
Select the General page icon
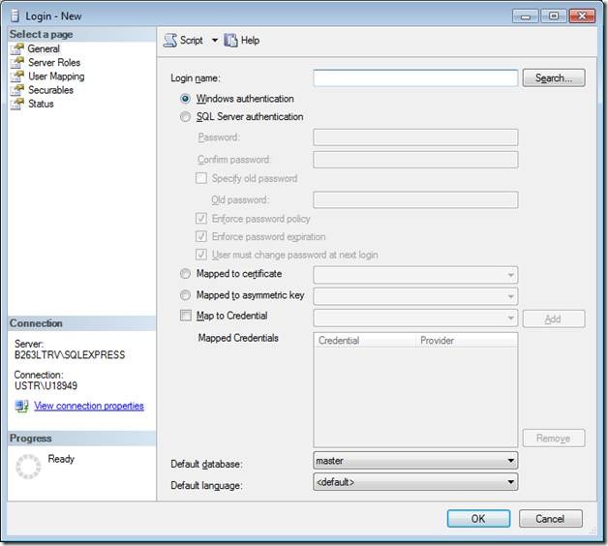tap(16, 49)
